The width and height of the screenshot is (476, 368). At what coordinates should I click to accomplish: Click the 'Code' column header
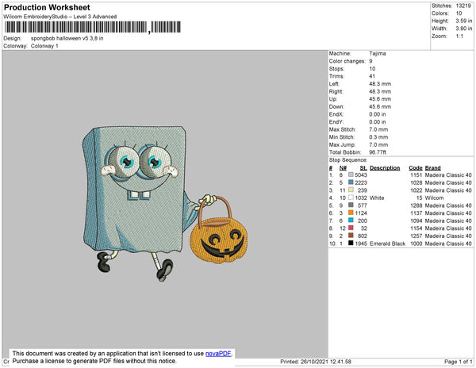(x=416, y=168)
